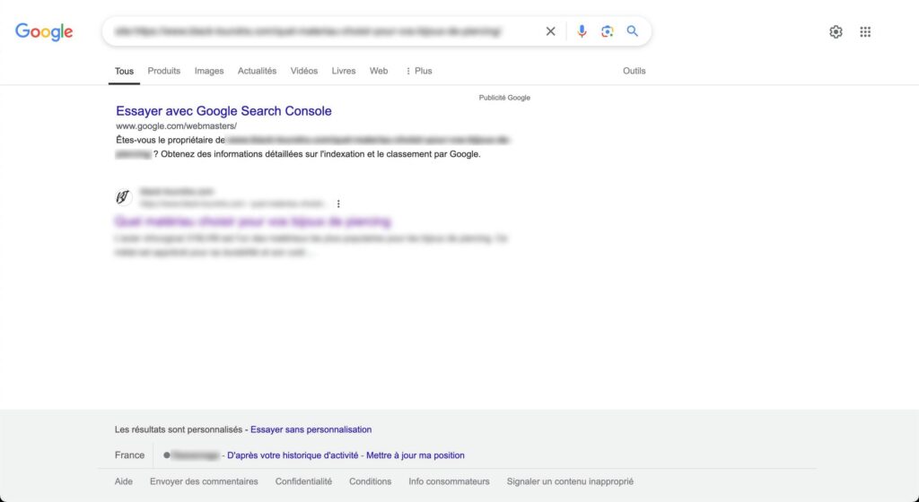Viewport: 919px width, 502px height.
Task: Open Essayer avec Google Search Console link
Action: pos(223,111)
